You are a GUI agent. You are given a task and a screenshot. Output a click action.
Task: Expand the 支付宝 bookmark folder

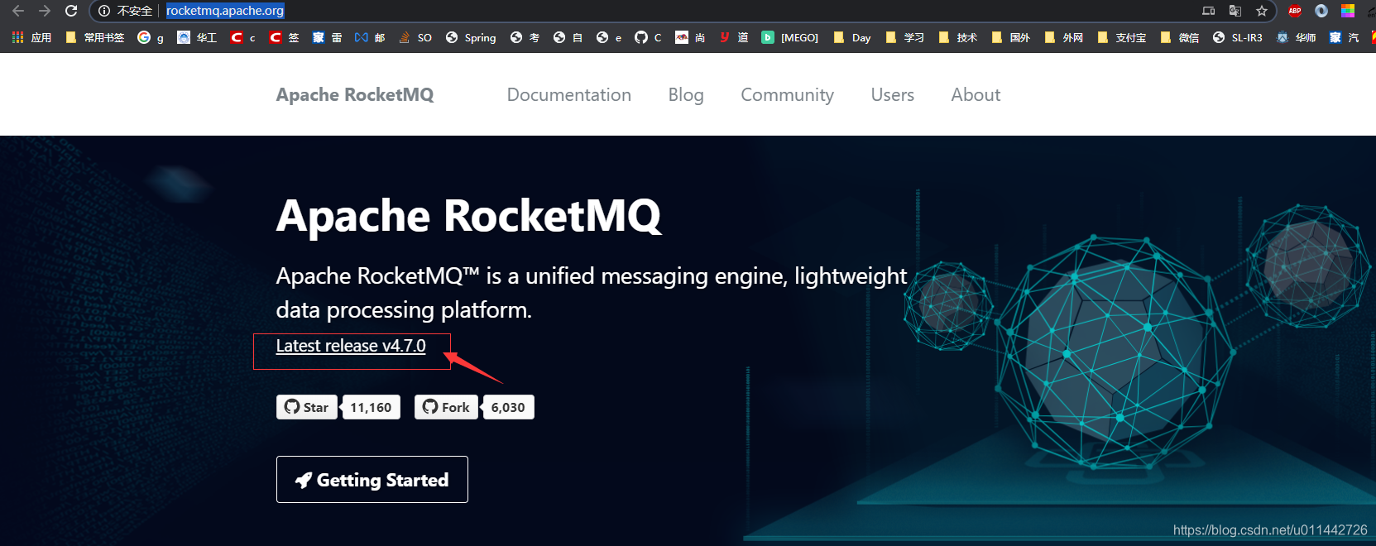click(1121, 37)
